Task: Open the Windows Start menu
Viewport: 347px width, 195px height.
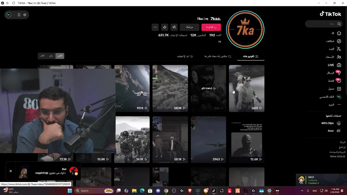Action: pos(70,191)
